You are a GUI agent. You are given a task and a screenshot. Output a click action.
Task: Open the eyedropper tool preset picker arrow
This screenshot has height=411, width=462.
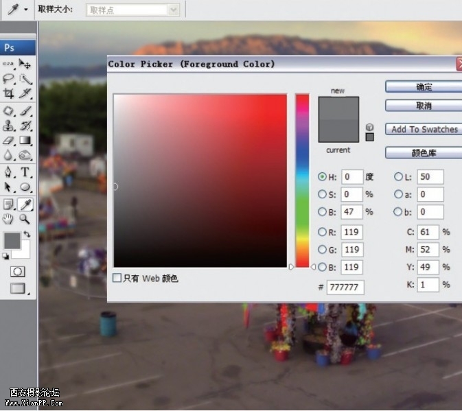point(25,10)
